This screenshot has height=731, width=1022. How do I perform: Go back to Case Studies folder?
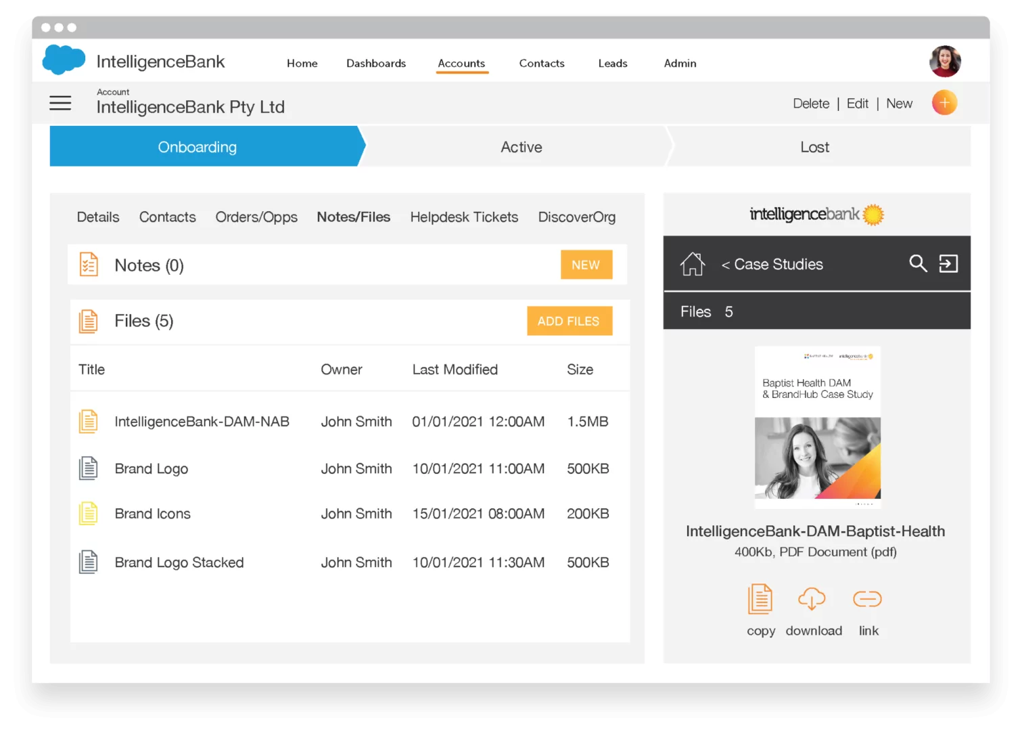coord(772,265)
